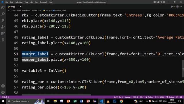Open the Accounts menu icon
The image size is (184, 104).
coord(3,86)
